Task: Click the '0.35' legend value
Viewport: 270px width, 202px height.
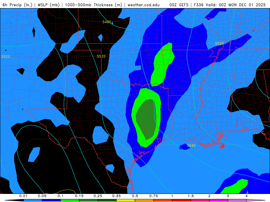Action: [x=116, y=196]
